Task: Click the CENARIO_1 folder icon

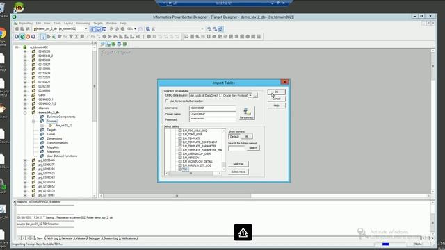Action: pos(34,99)
